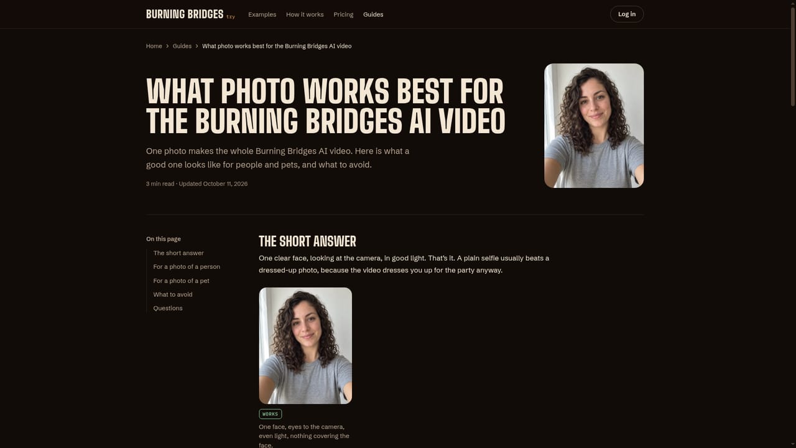Click the On this page heading
The height and width of the screenshot is (448, 796).
point(164,239)
